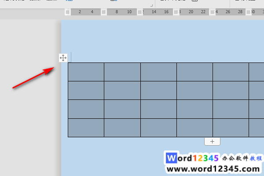Select the ruler column marker between 16 and 20
This screenshot has width=264, height=176.
[176, 12]
